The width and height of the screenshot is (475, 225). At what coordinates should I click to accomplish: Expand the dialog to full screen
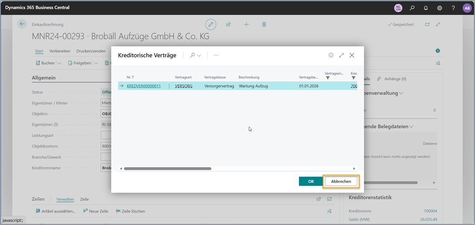[x=341, y=55]
